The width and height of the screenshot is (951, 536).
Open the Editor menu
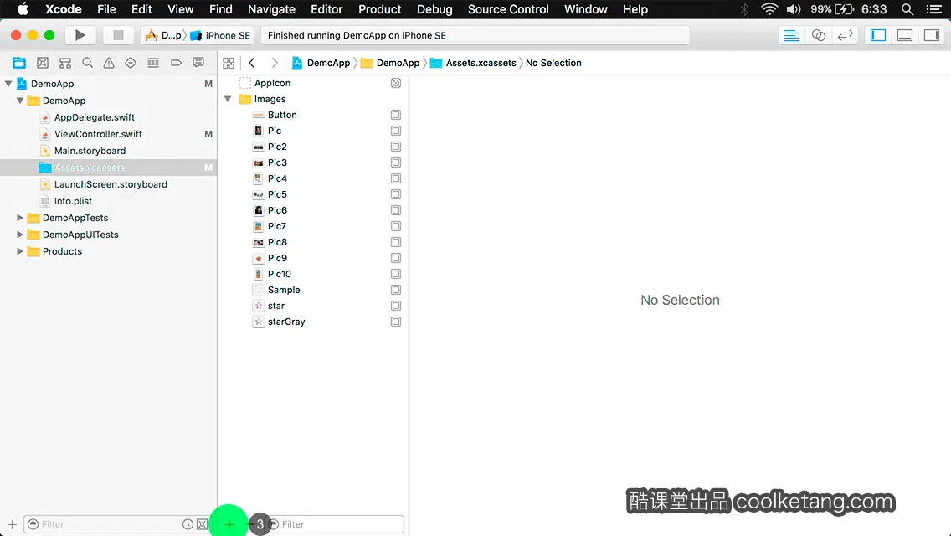tap(326, 9)
